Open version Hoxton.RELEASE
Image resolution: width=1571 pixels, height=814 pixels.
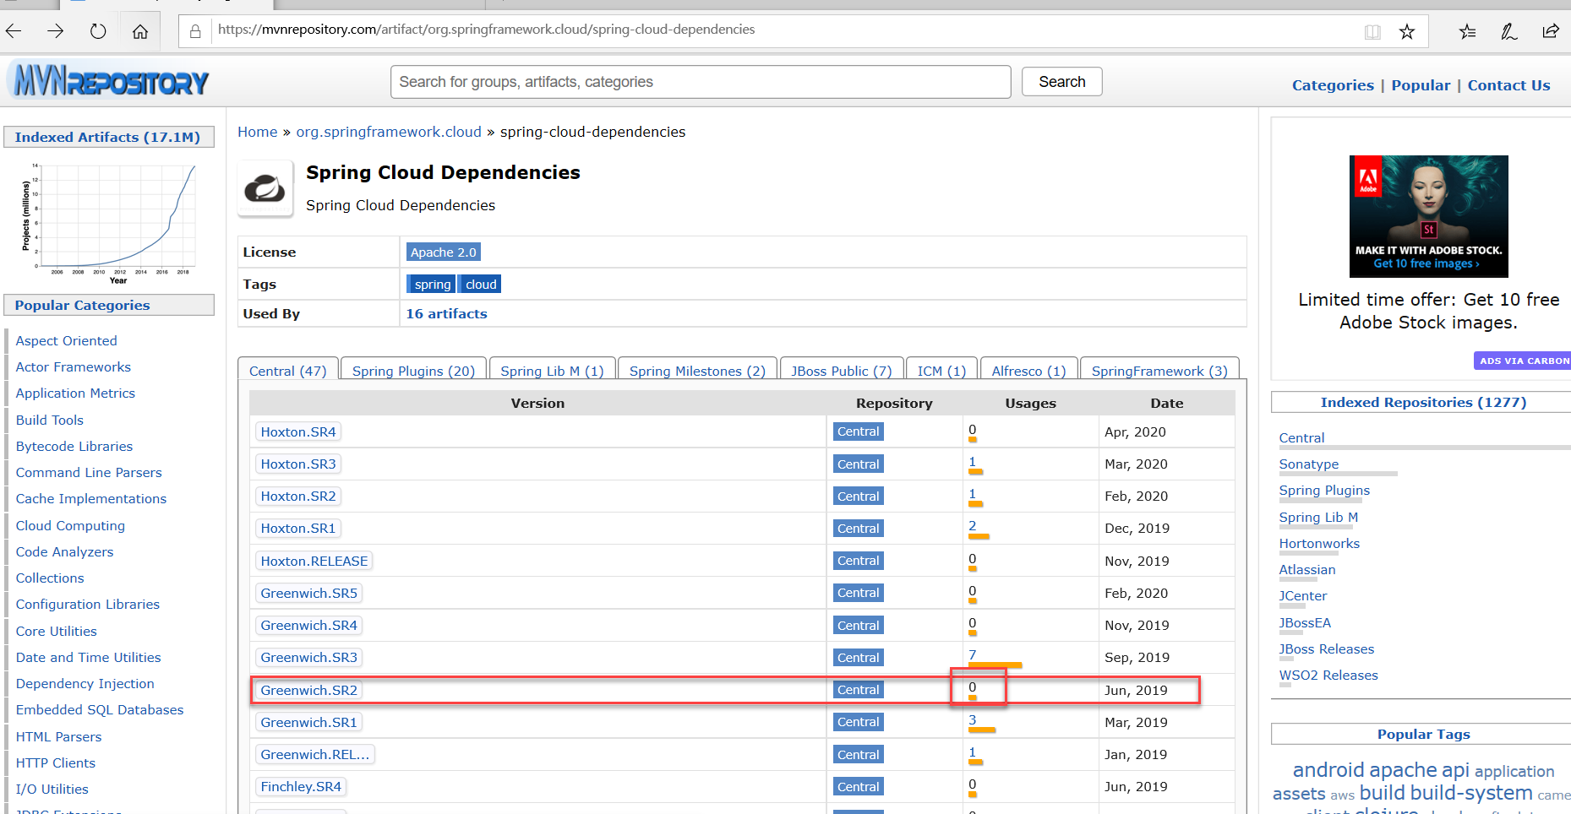click(314, 562)
